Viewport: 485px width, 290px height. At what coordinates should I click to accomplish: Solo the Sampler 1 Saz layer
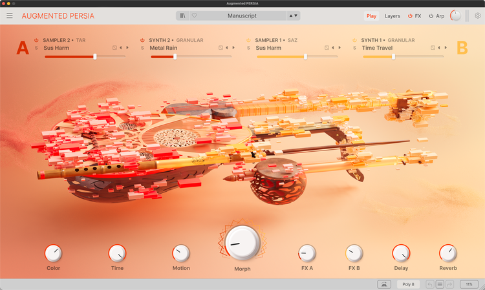coord(249,48)
